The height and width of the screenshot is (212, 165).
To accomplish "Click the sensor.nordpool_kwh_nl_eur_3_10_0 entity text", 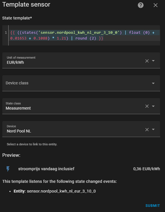I will [x=61, y=191].
